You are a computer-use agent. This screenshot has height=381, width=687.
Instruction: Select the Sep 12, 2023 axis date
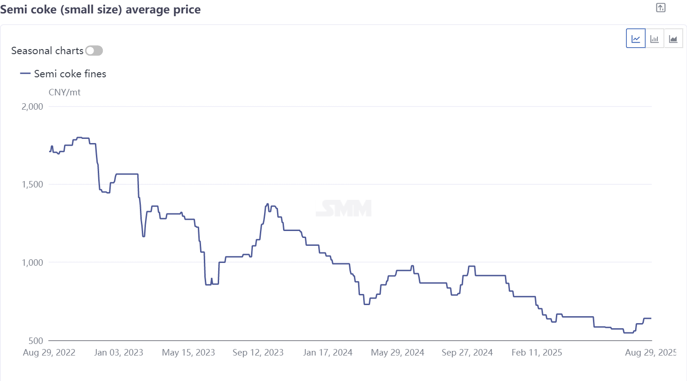tap(258, 353)
